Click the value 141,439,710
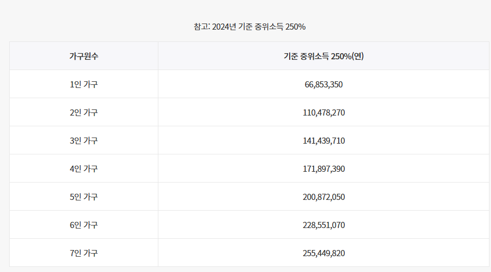The width and height of the screenshot is (491, 272). [x=323, y=141]
